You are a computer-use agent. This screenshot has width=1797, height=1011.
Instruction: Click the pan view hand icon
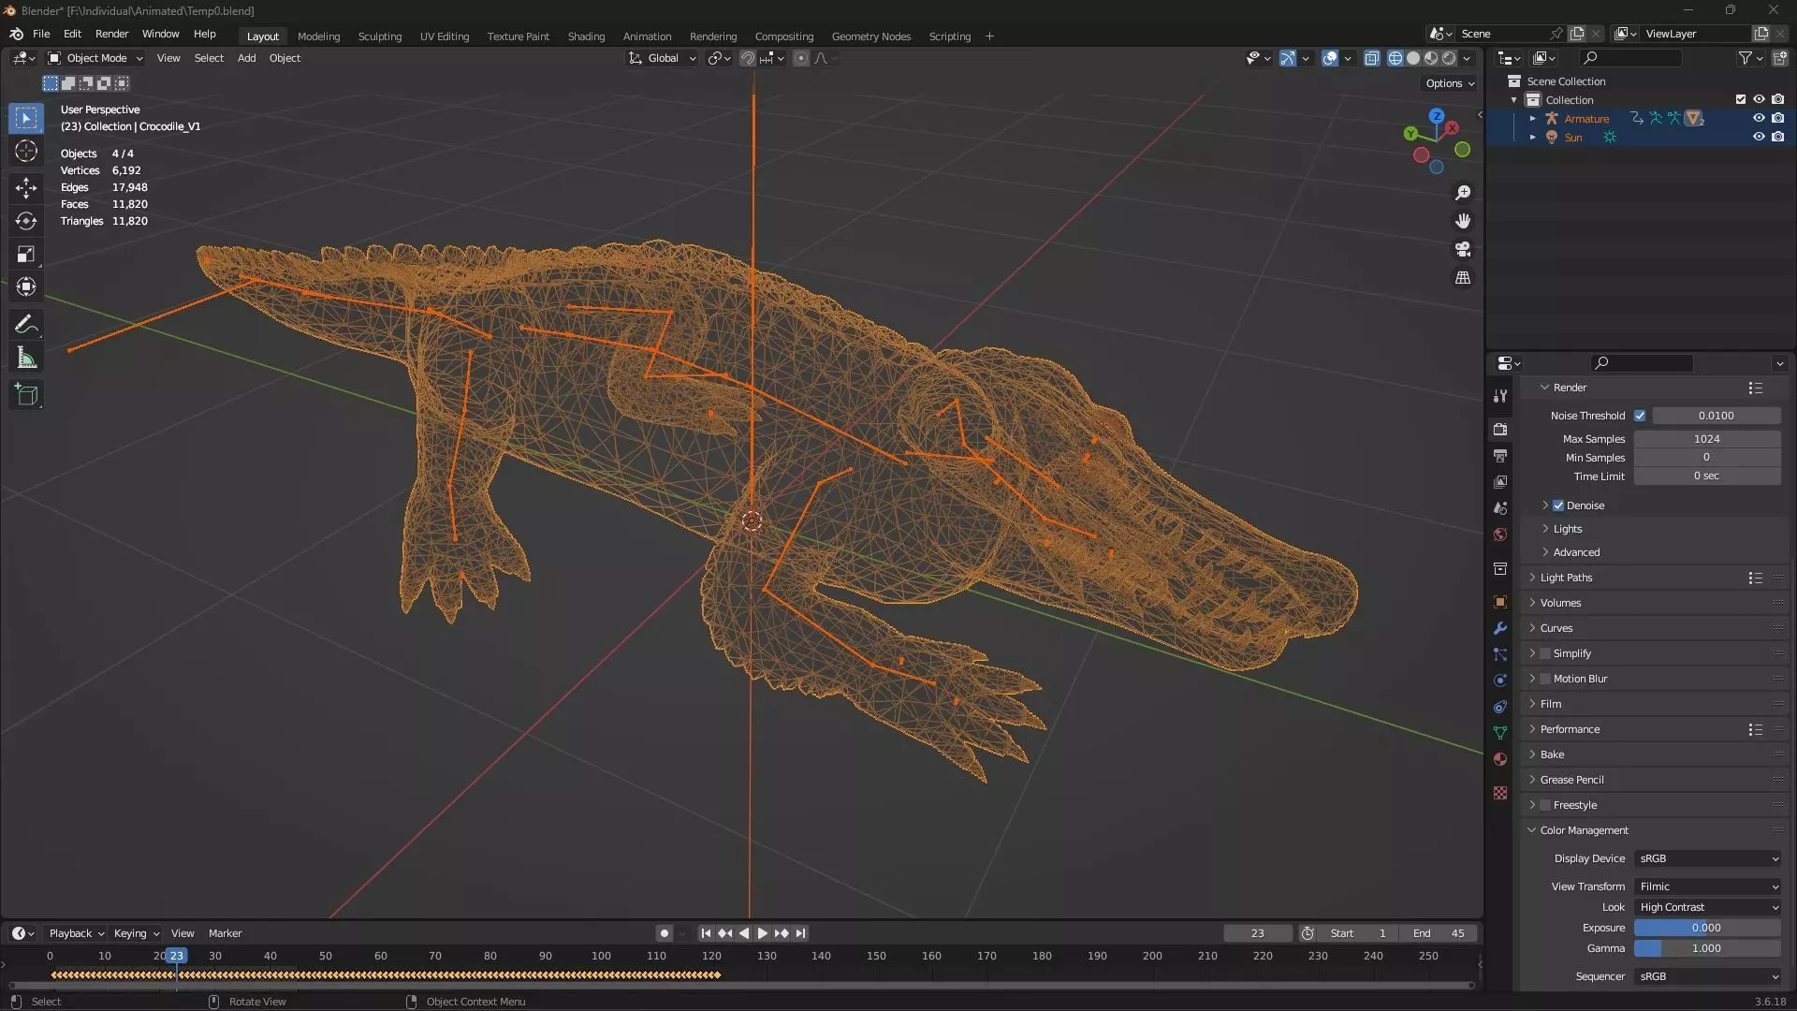[1463, 221]
